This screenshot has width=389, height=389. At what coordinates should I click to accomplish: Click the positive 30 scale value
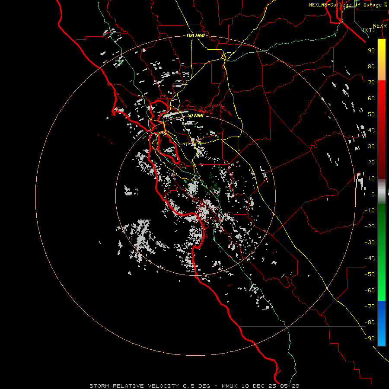pyautogui.click(x=371, y=147)
